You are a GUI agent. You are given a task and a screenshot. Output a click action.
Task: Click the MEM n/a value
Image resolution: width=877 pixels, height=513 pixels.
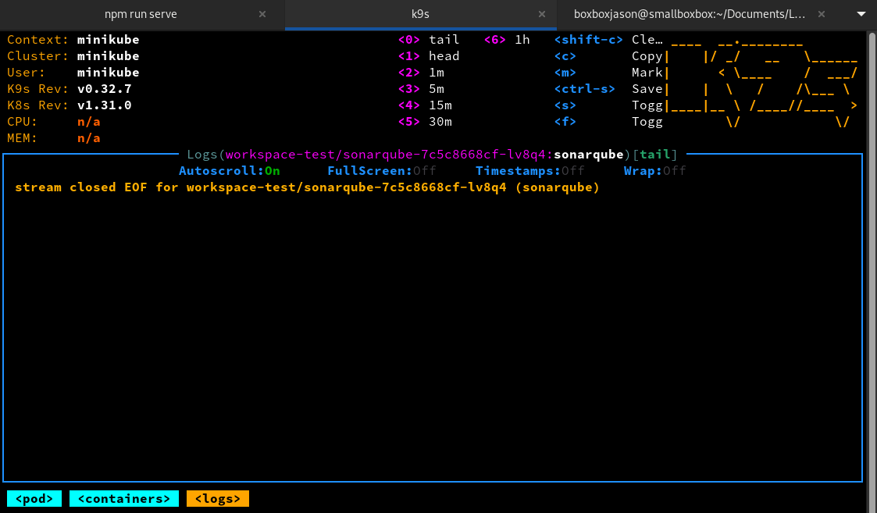[x=88, y=137]
